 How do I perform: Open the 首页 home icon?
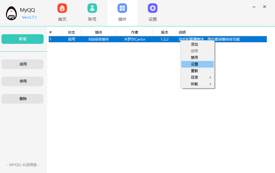pyautogui.click(x=62, y=8)
